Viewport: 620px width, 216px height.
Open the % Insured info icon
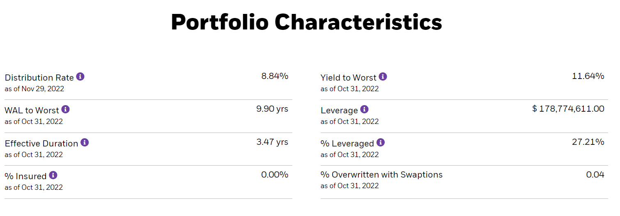point(53,175)
